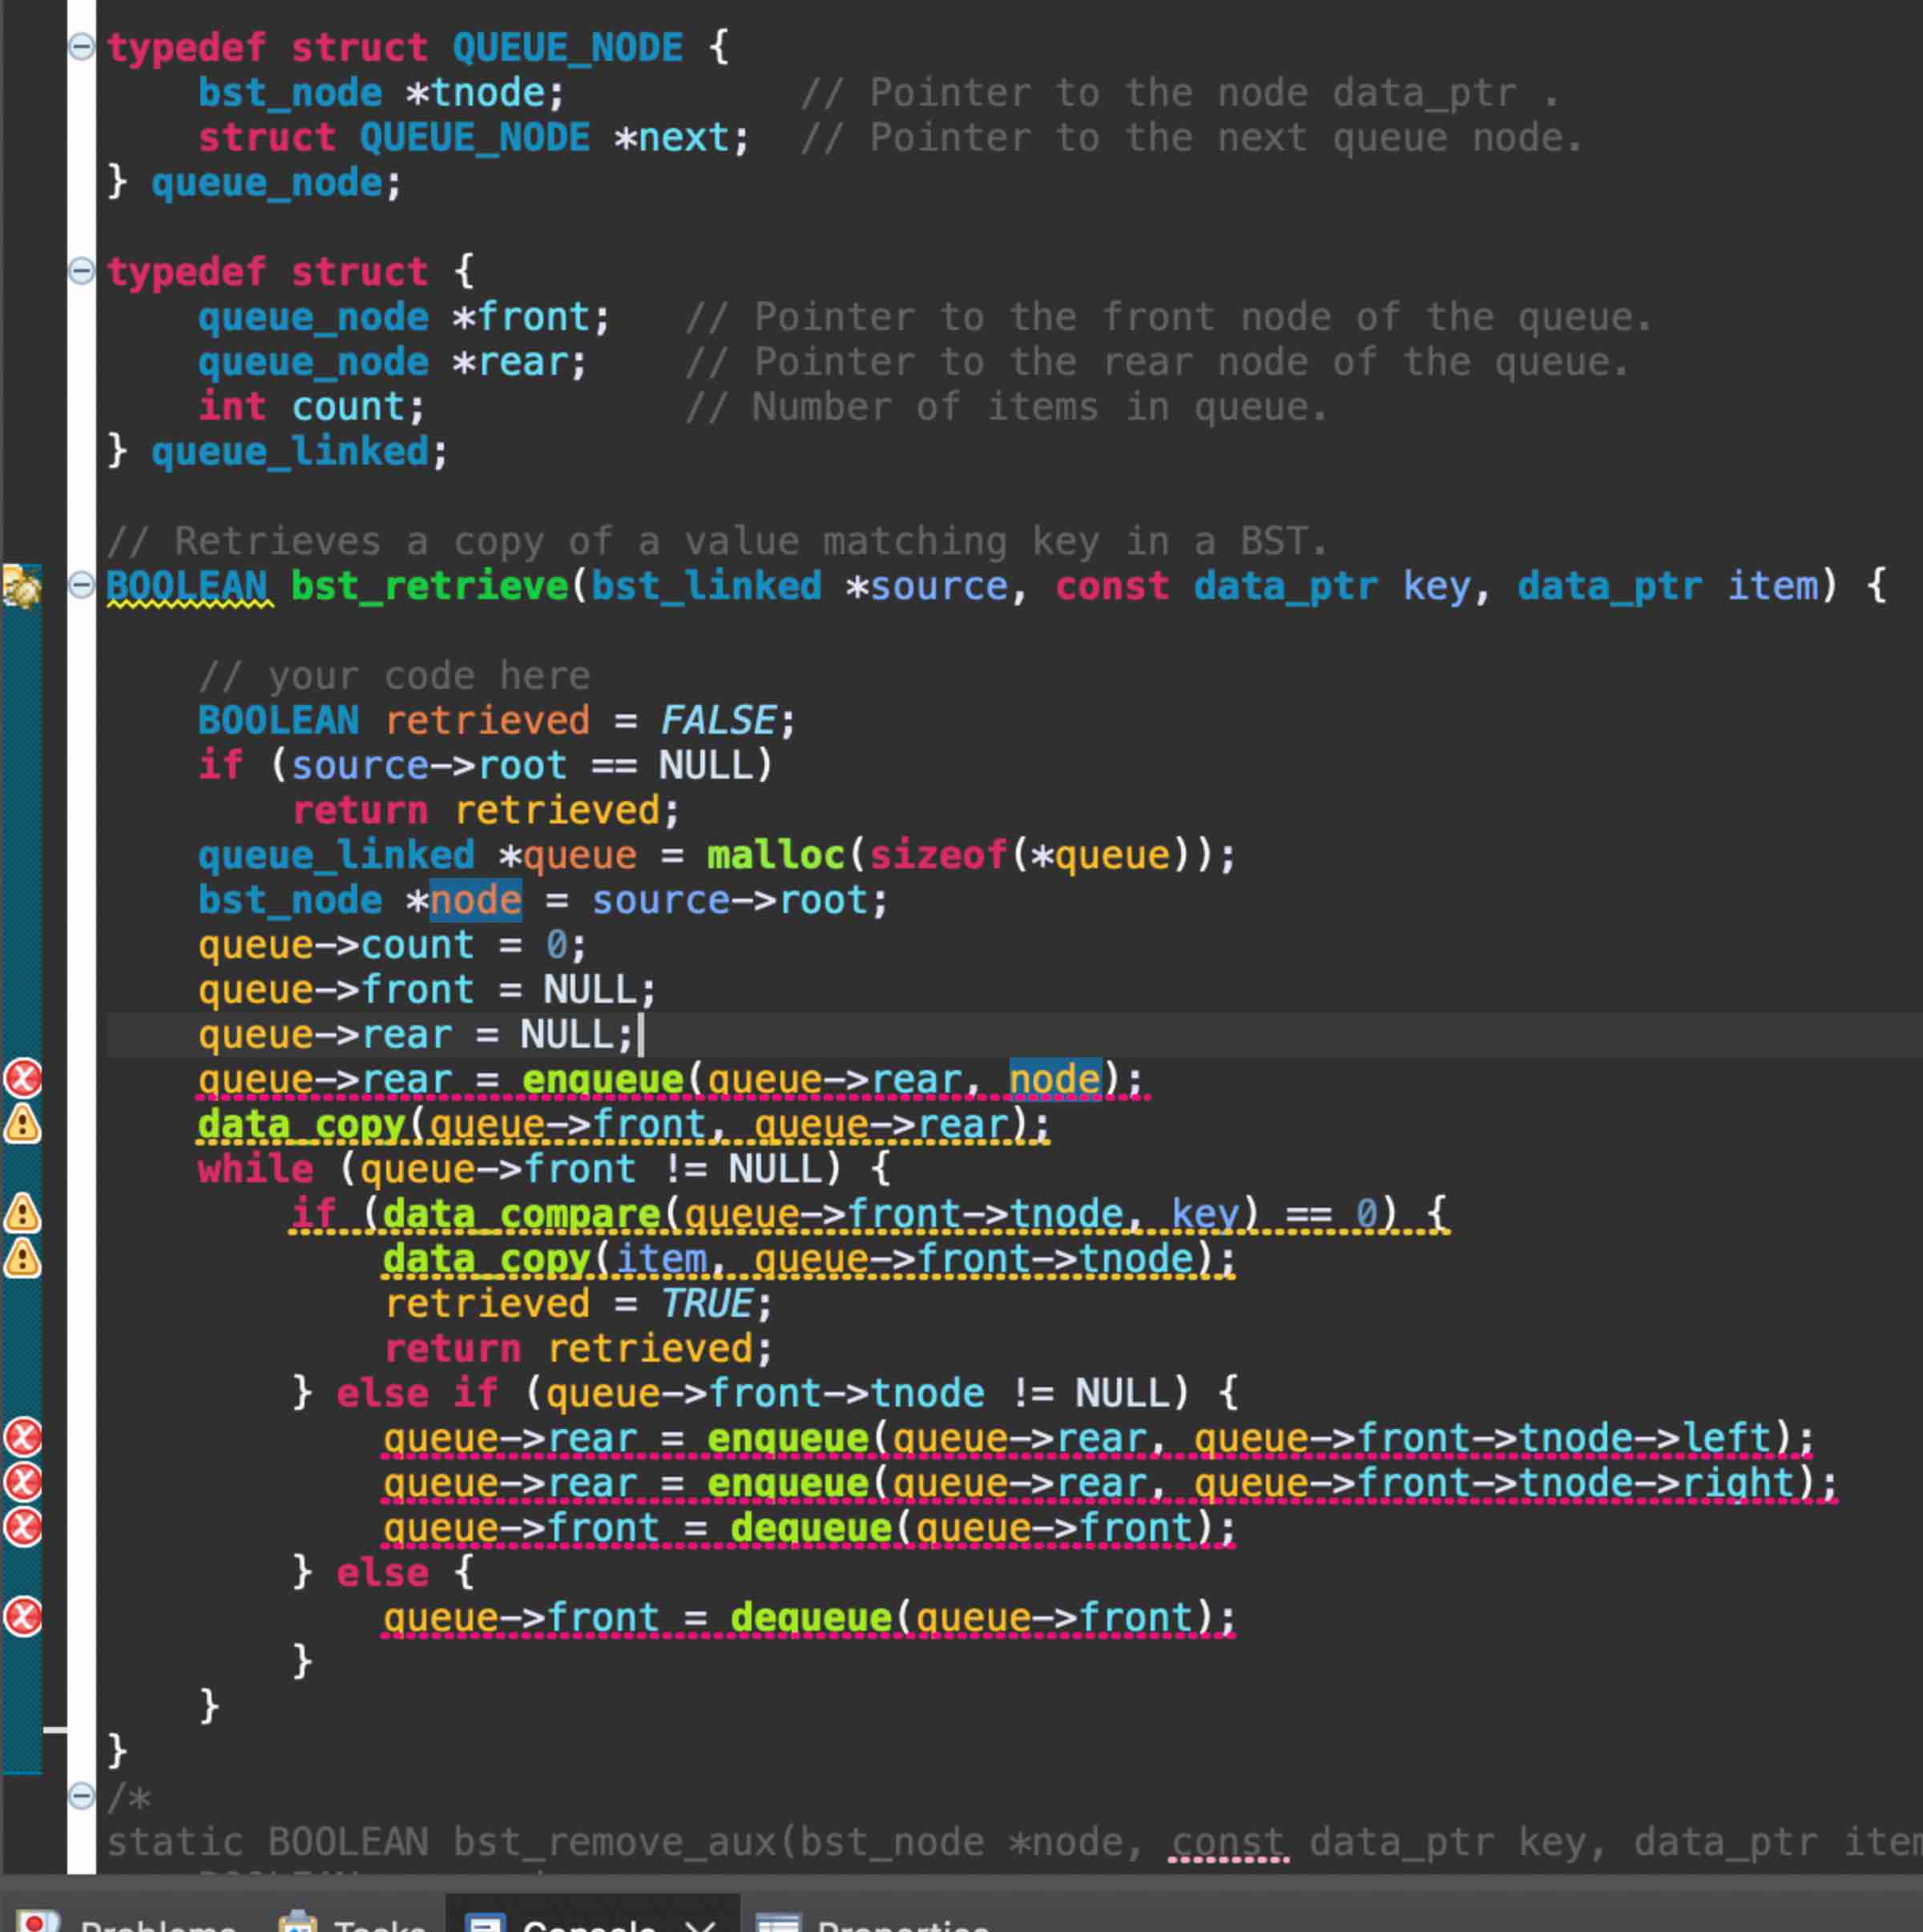The width and height of the screenshot is (1923, 1932).
Task: Collapse the QUEUE_NODE typedef struct block
Action: 81,46
